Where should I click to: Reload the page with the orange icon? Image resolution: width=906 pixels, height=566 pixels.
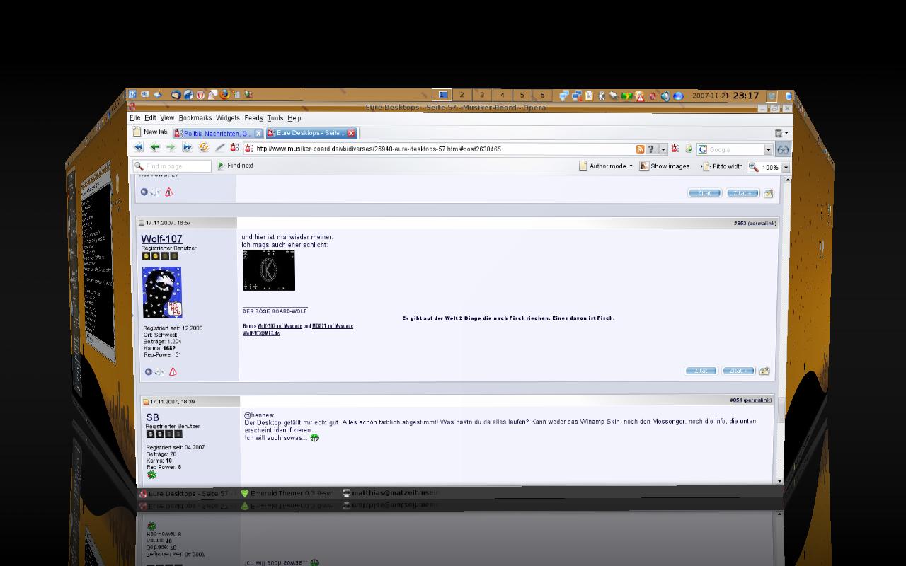coord(204,148)
